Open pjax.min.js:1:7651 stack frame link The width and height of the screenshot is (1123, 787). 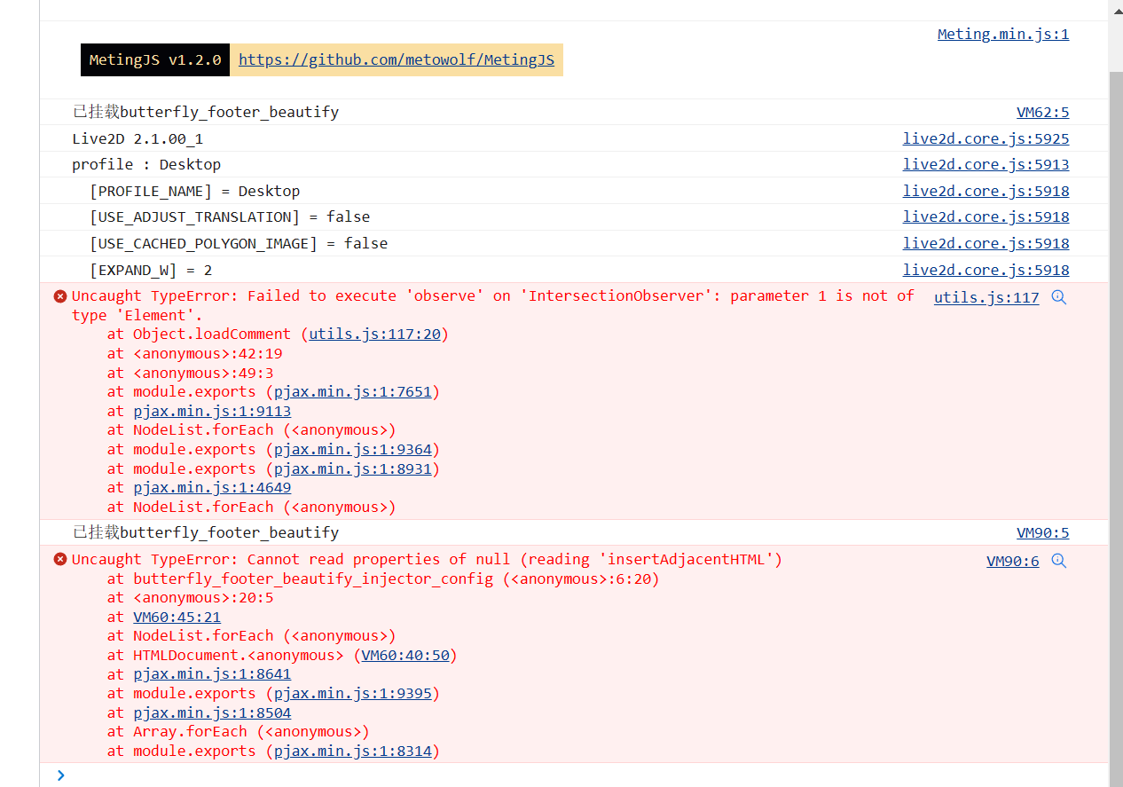click(352, 391)
